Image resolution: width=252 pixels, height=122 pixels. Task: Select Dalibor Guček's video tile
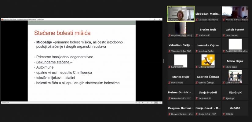[x=235, y=77]
